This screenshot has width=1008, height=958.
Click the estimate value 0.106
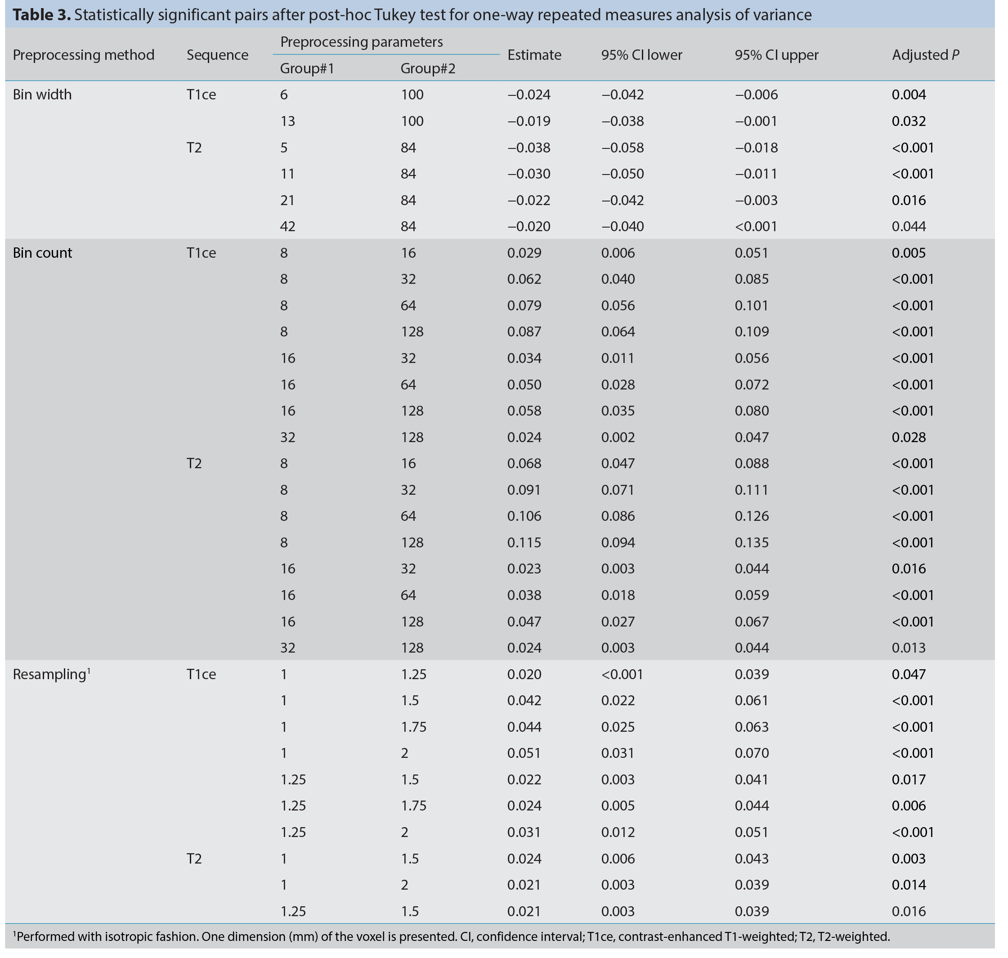pos(524,516)
